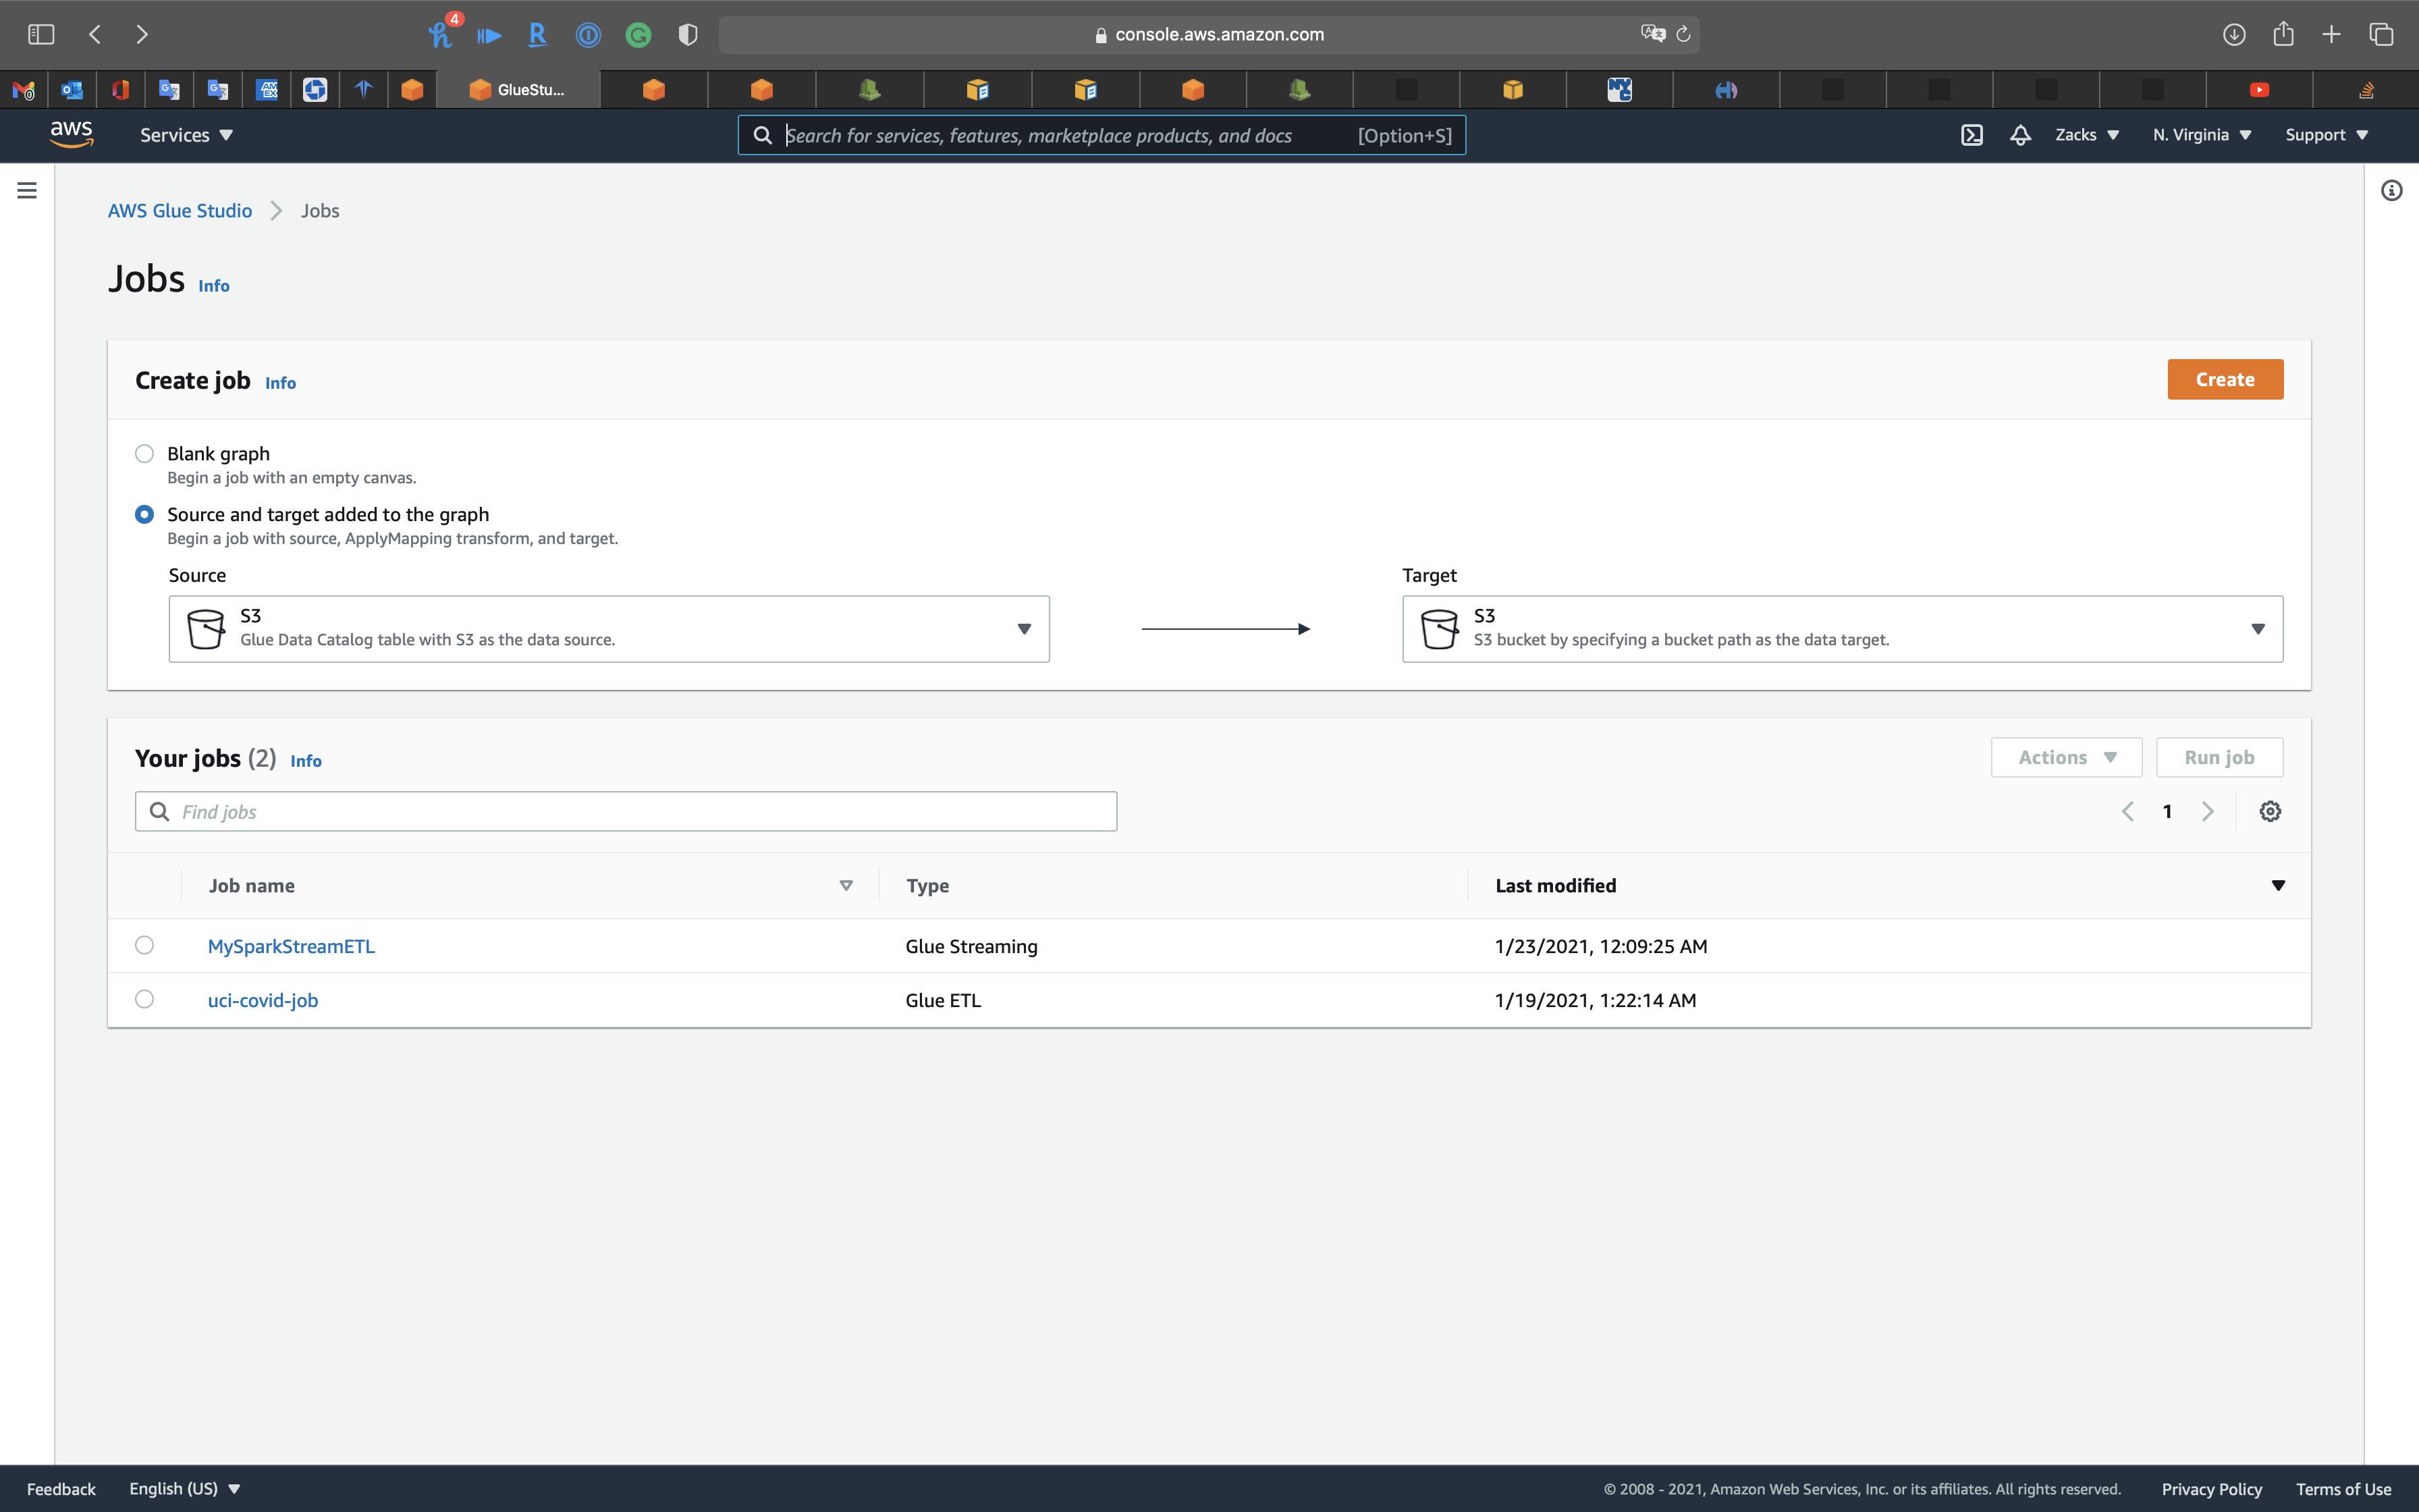Image resolution: width=2419 pixels, height=1512 pixels.
Task: Click the notifications bell icon
Action: coord(2020,135)
